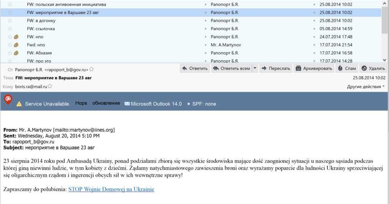The height and width of the screenshot is (204, 389).
Task: Expand the Ответить всем dropdown arrow
Action: coord(255,69)
